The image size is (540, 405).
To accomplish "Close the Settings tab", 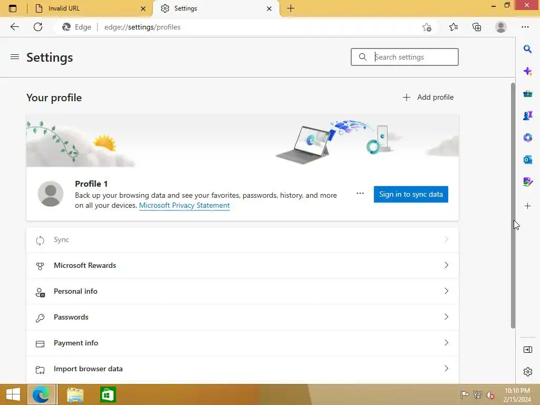I will point(269,8).
